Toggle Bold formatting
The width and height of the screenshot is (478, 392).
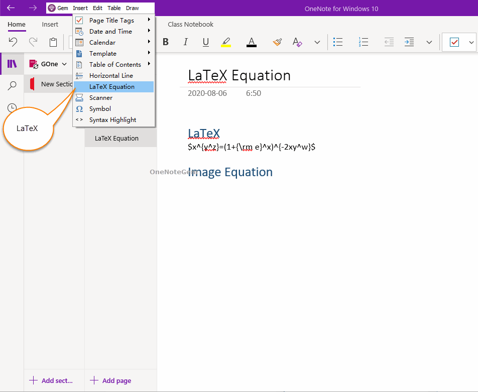tap(166, 42)
